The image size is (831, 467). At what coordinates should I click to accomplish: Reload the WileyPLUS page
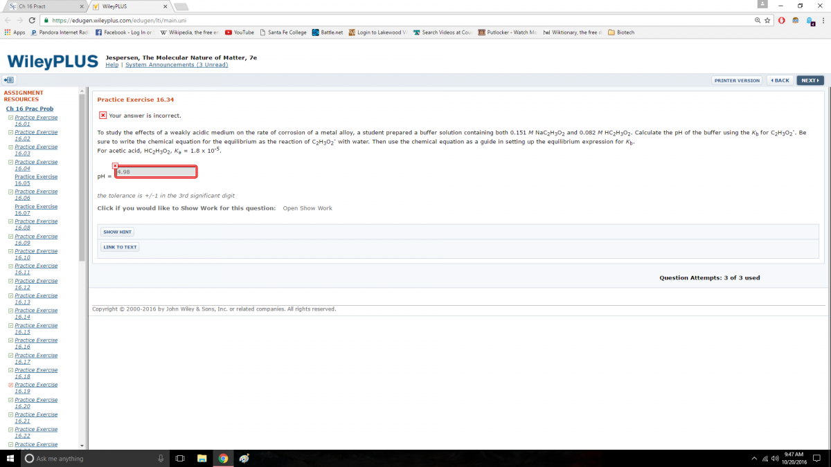tap(32, 20)
